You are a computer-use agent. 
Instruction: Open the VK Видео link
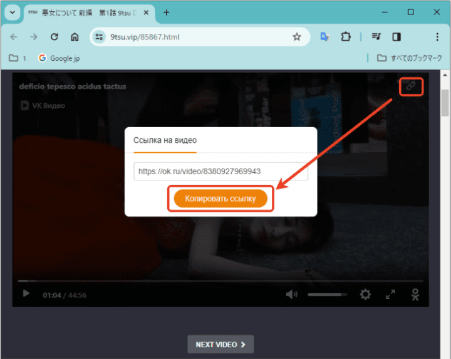[43, 106]
